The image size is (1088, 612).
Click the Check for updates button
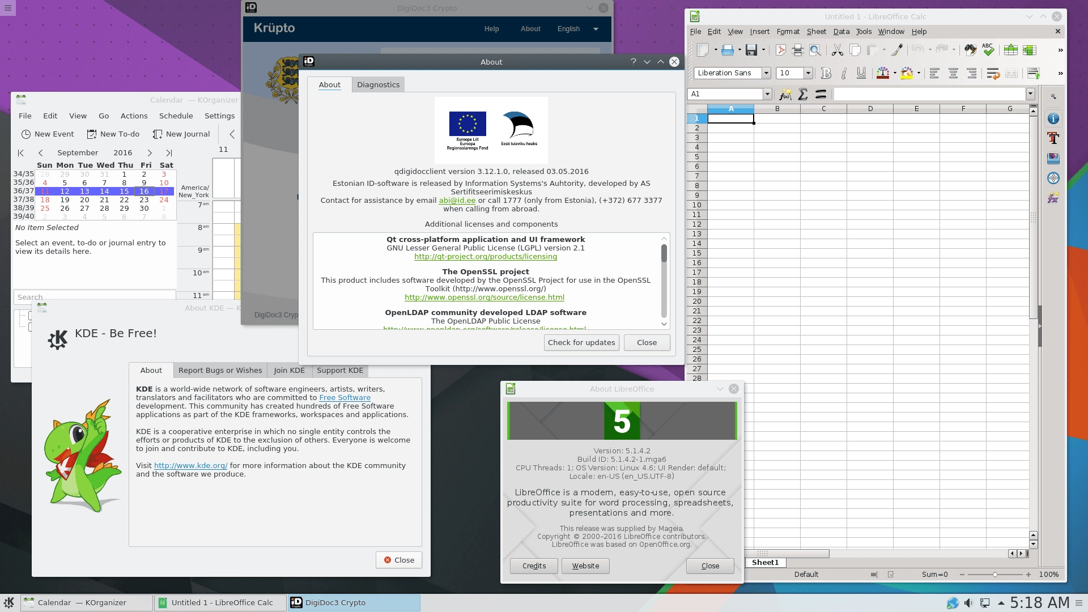click(x=581, y=343)
